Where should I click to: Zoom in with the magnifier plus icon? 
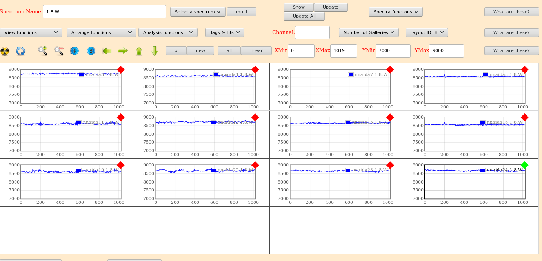click(43, 50)
